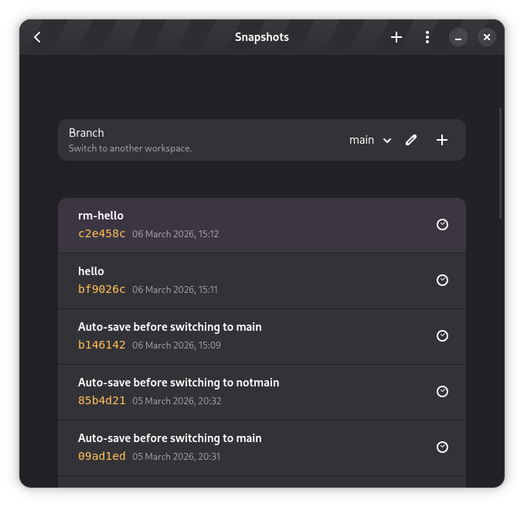
Task: Select the hello snapshot title
Action: click(91, 271)
